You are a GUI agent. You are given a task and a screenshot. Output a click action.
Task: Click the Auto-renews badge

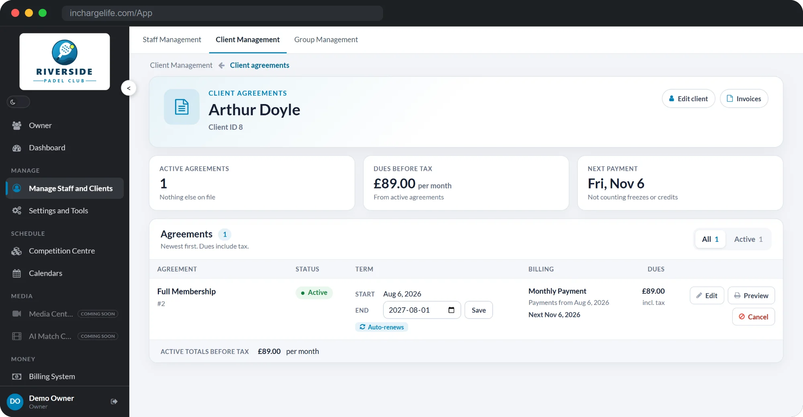[x=381, y=327]
